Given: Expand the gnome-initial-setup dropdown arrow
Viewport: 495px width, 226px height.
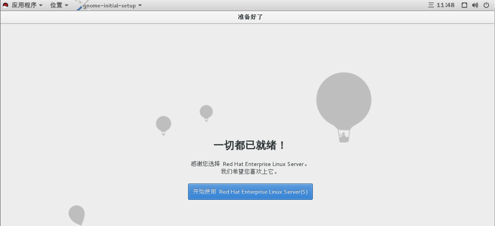Looking at the screenshot, I should tap(140, 5).
